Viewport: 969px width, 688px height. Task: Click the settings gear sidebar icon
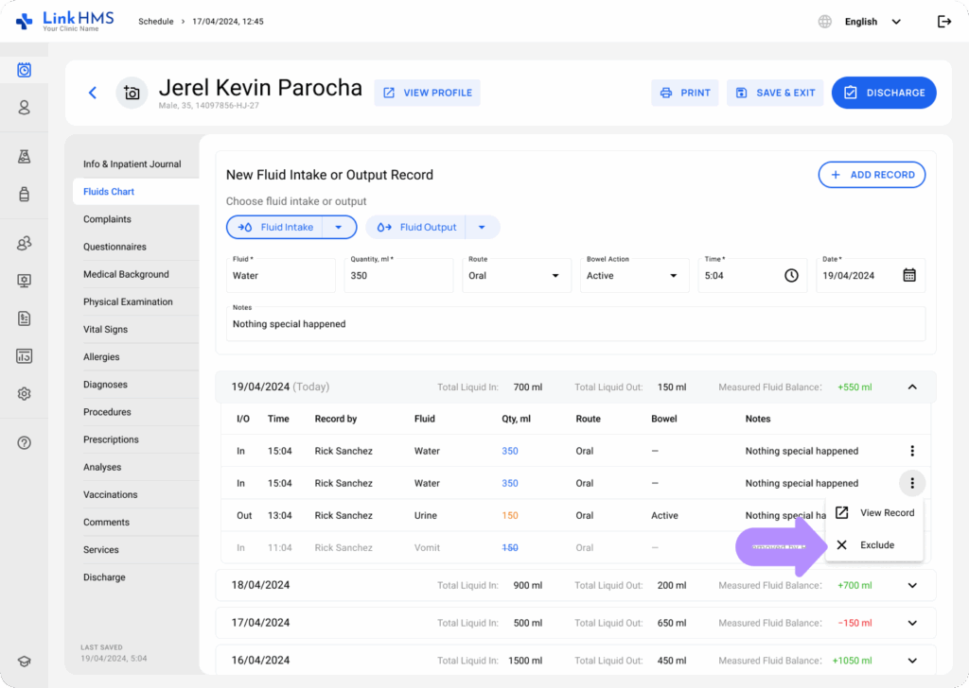[25, 393]
